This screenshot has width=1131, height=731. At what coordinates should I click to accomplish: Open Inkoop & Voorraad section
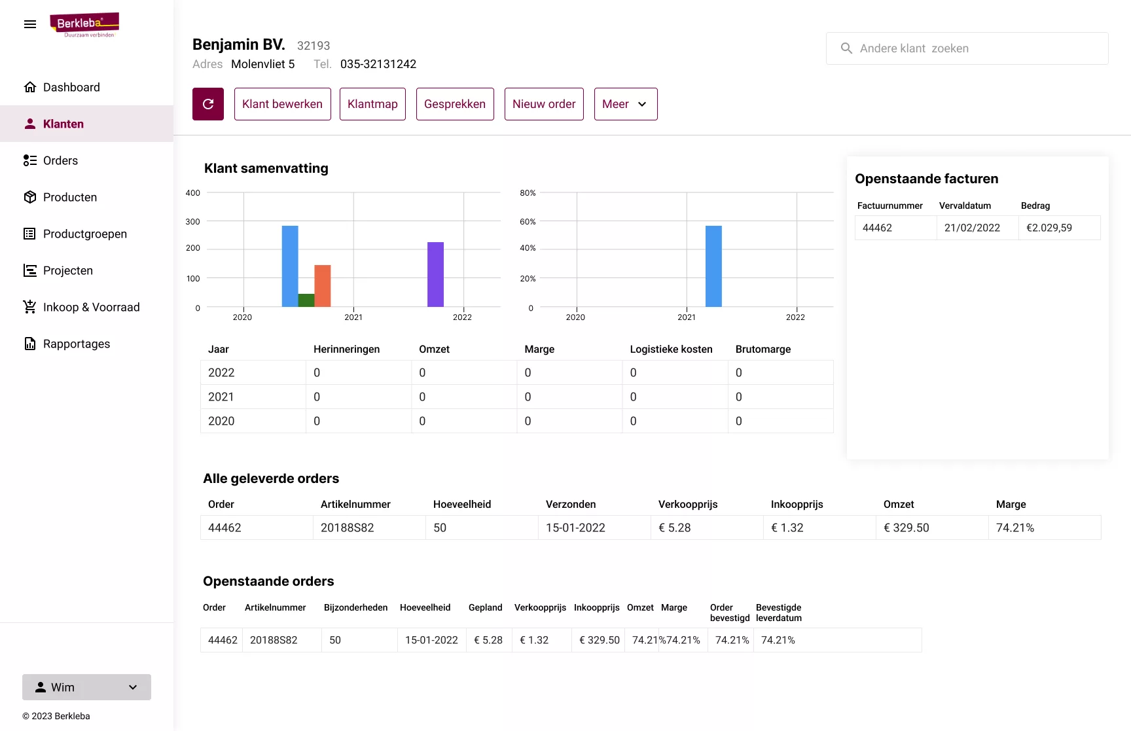(x=86, y=307)
